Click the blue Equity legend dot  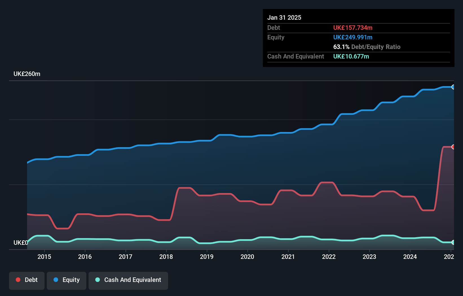[56, 280]
